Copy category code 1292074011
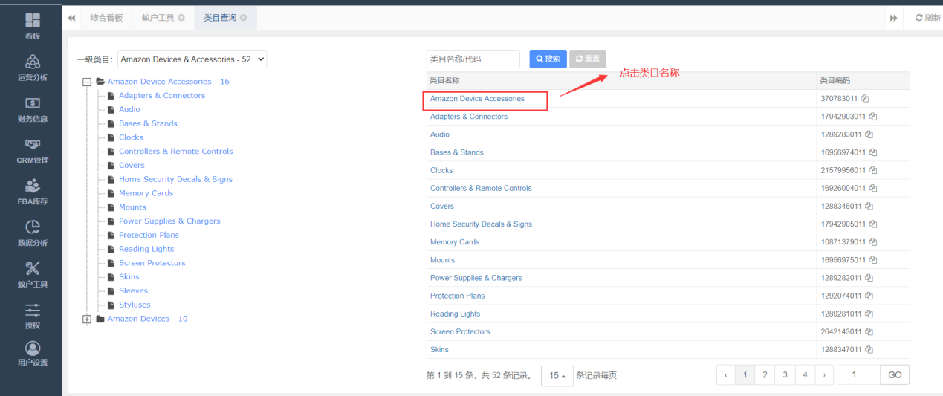 pyautogui.click(x=869, y=296)
